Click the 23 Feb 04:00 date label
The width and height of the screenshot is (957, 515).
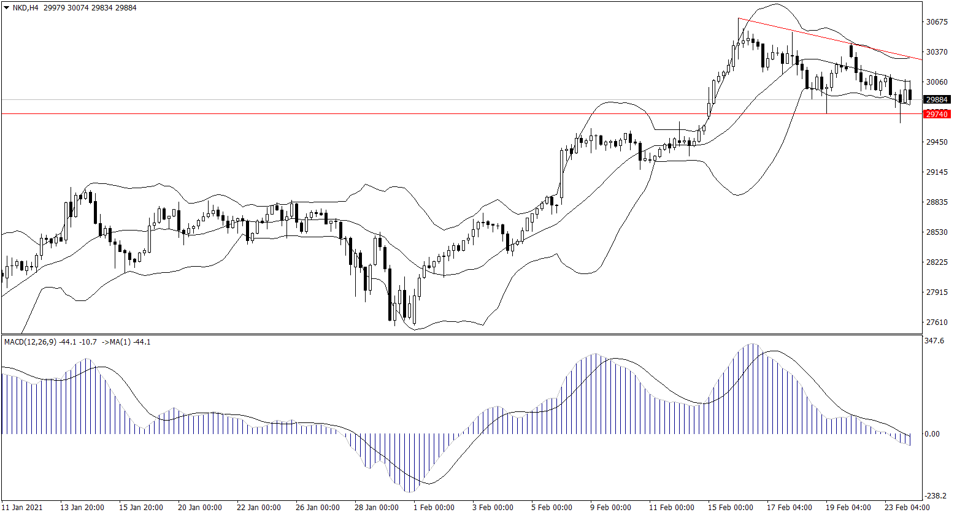[x=907, y=508]
